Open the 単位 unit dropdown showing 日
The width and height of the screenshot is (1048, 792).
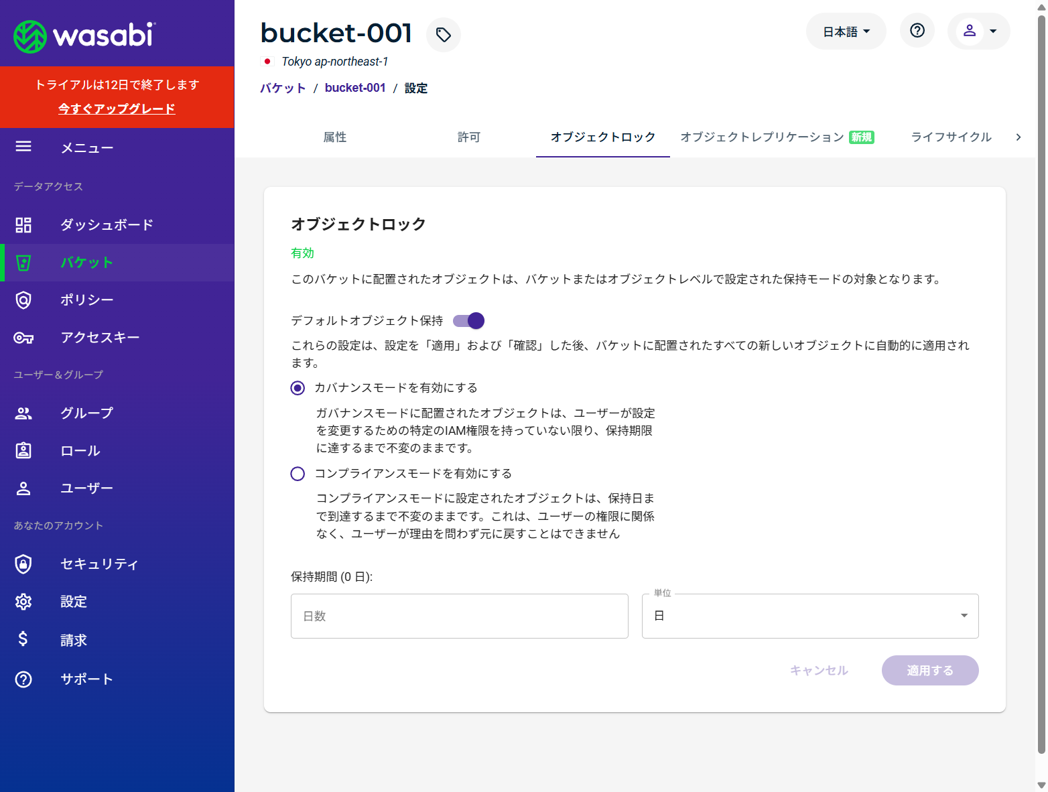click(x=810, y=616)
